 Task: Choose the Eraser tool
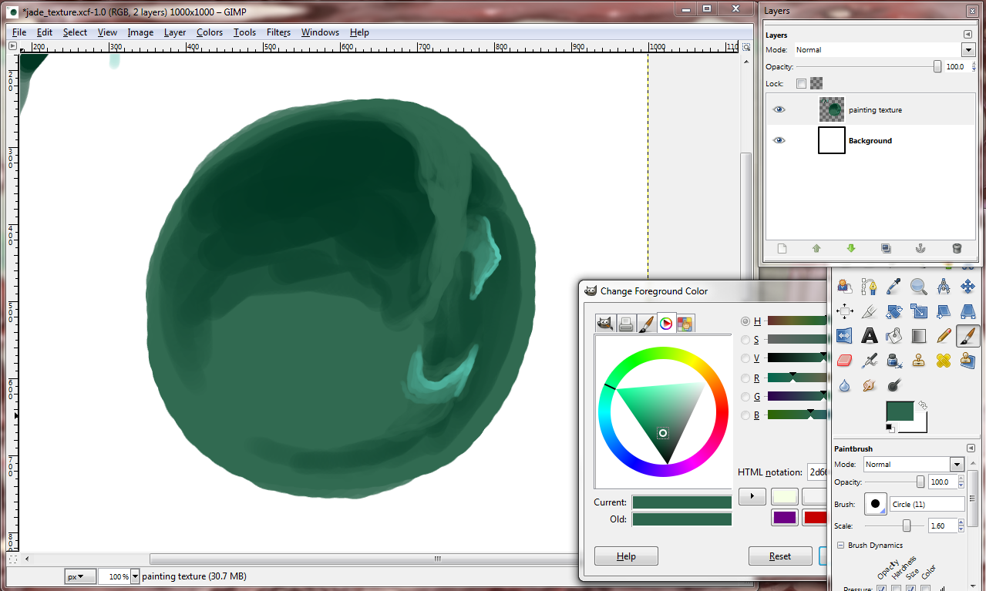point(844,361)
